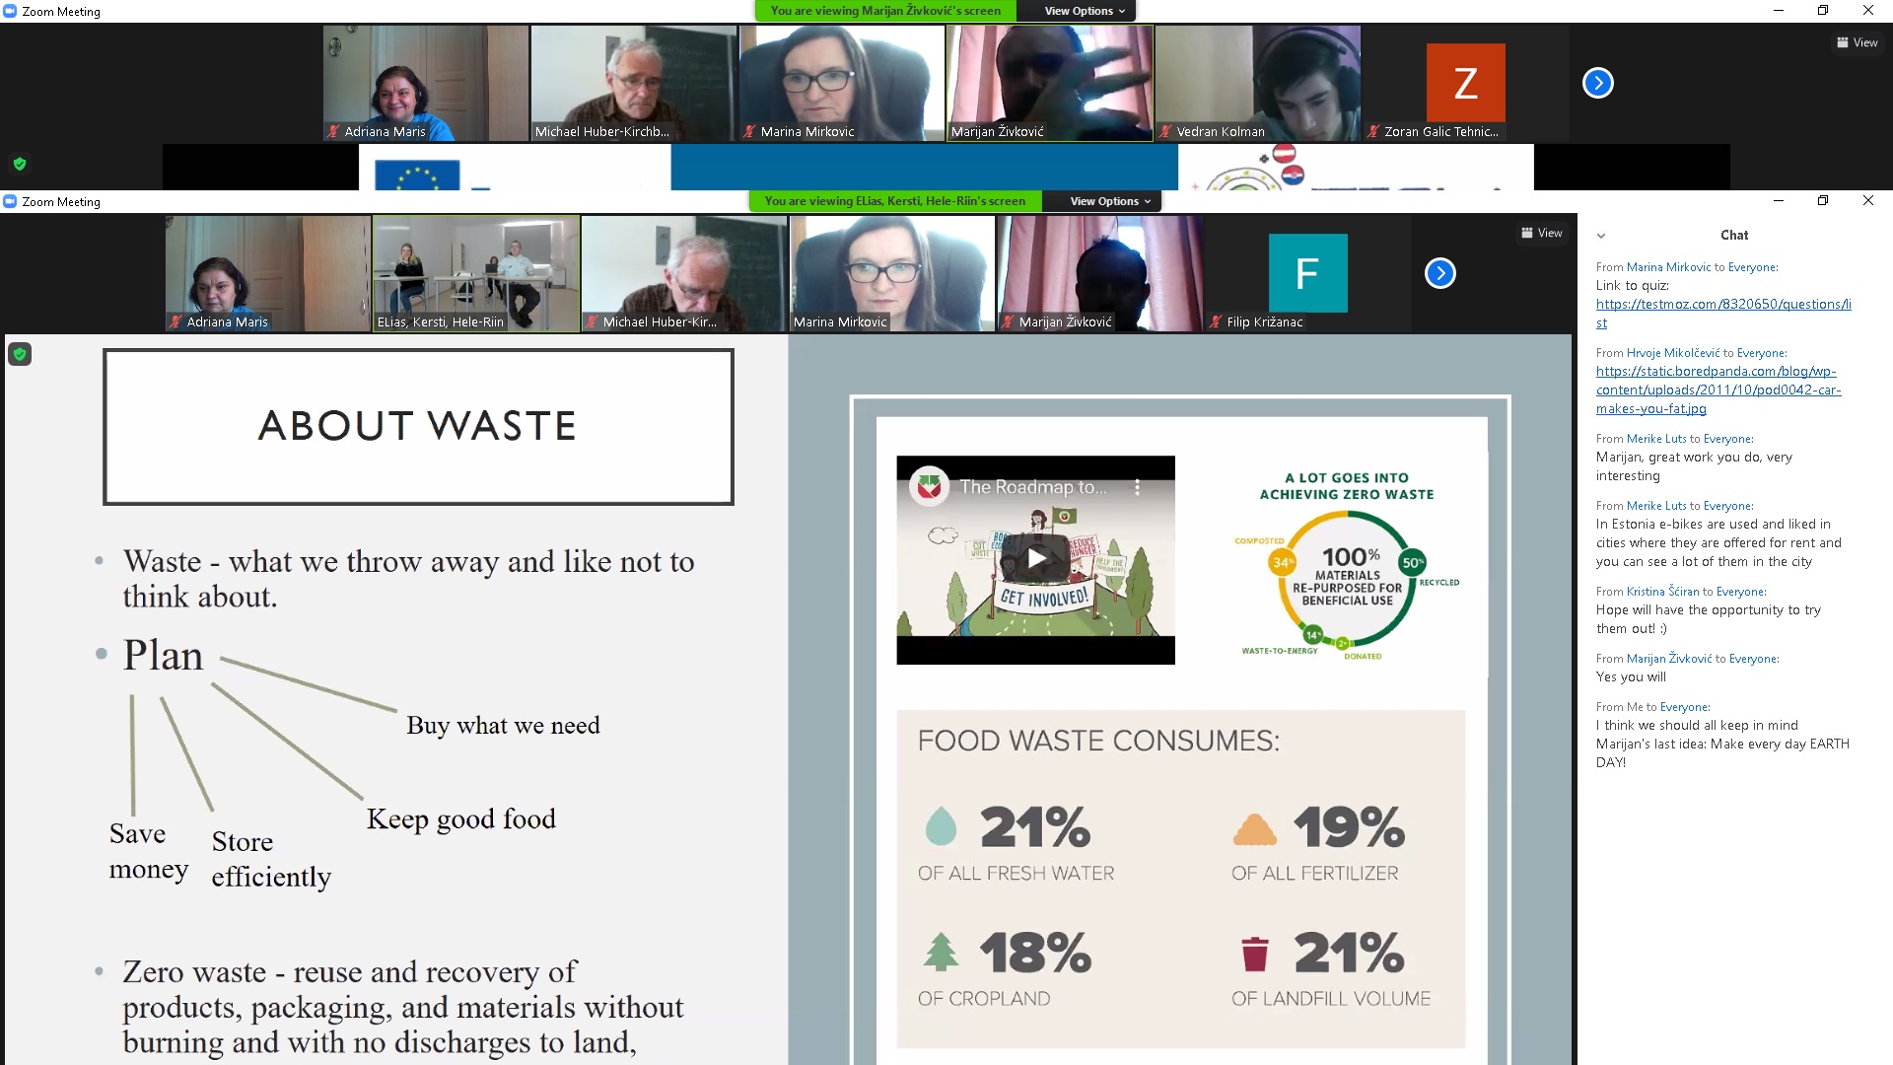Click 18% of cropland stat
Image resolution: width=1893 pixels, height=1065 pixels.
[1006, 968]
